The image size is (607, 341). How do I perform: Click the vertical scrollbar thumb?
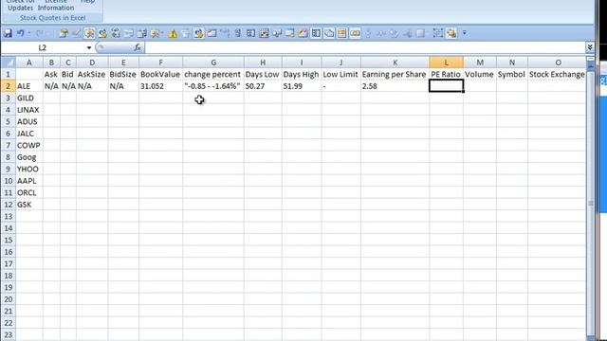(590, 203)
